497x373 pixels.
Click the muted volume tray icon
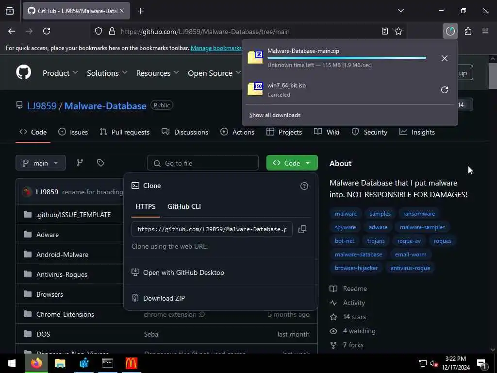click(x=434, y=363)
